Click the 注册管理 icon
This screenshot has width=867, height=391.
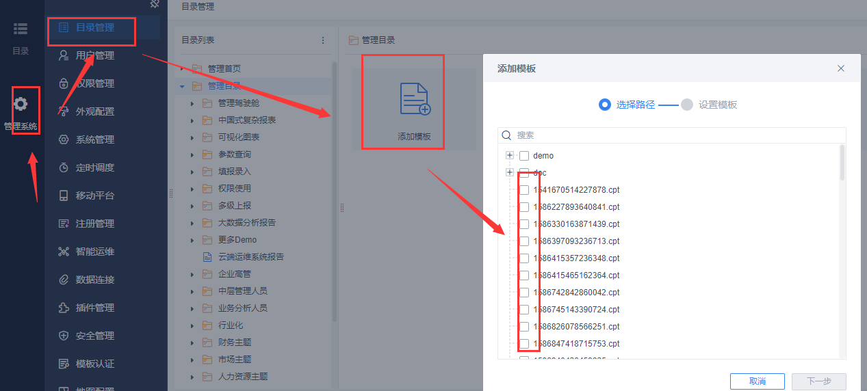[64, 224]
